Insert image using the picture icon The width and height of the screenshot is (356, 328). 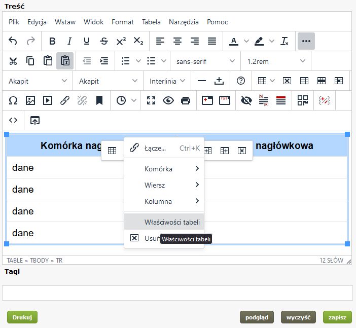point(30,100)
